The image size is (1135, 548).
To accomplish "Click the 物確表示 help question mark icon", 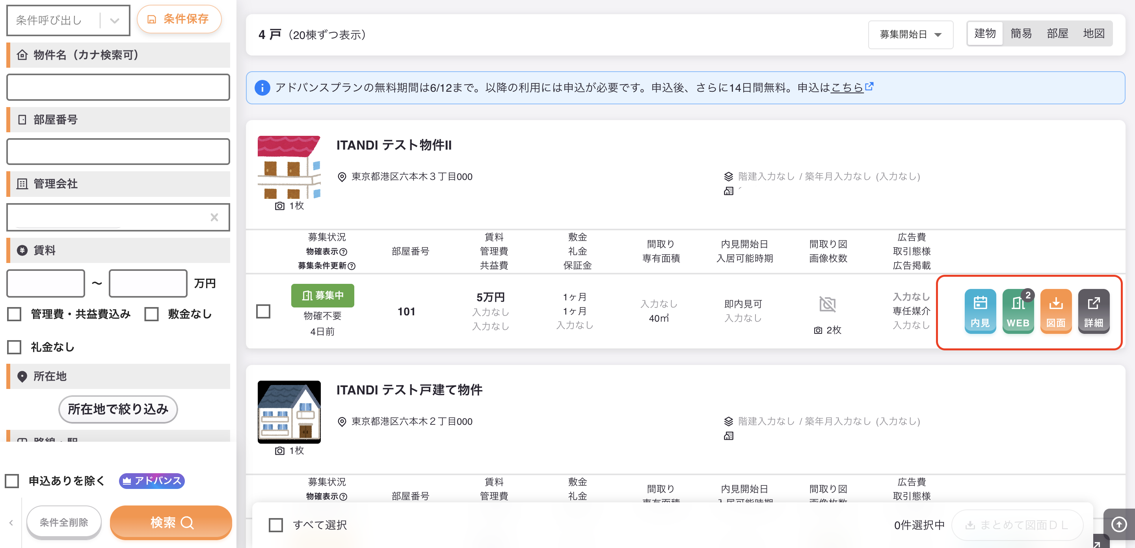I will point(344,251).
